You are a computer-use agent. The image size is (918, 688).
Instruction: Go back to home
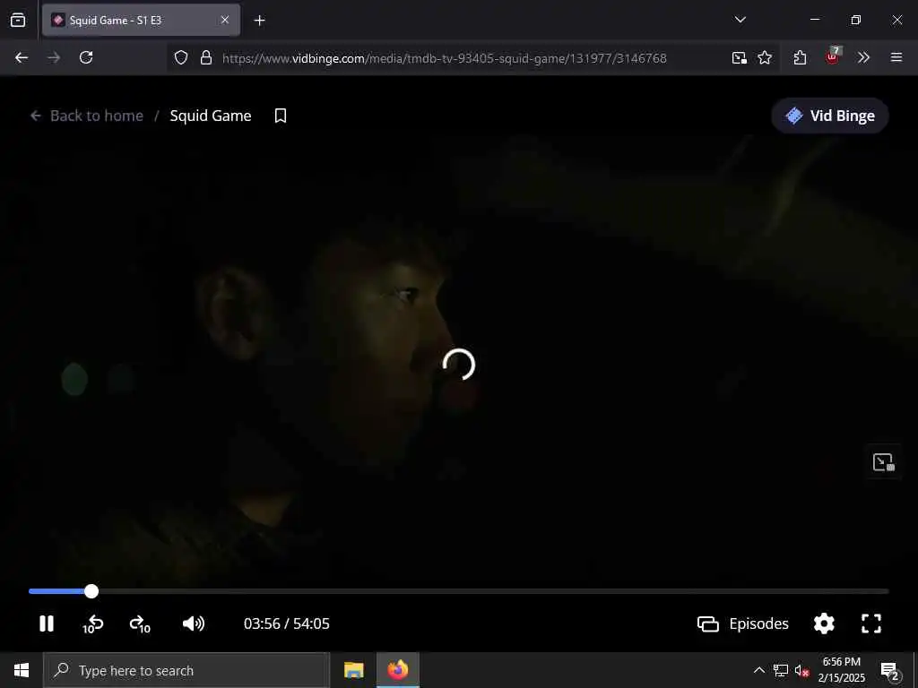pos(87,116)
